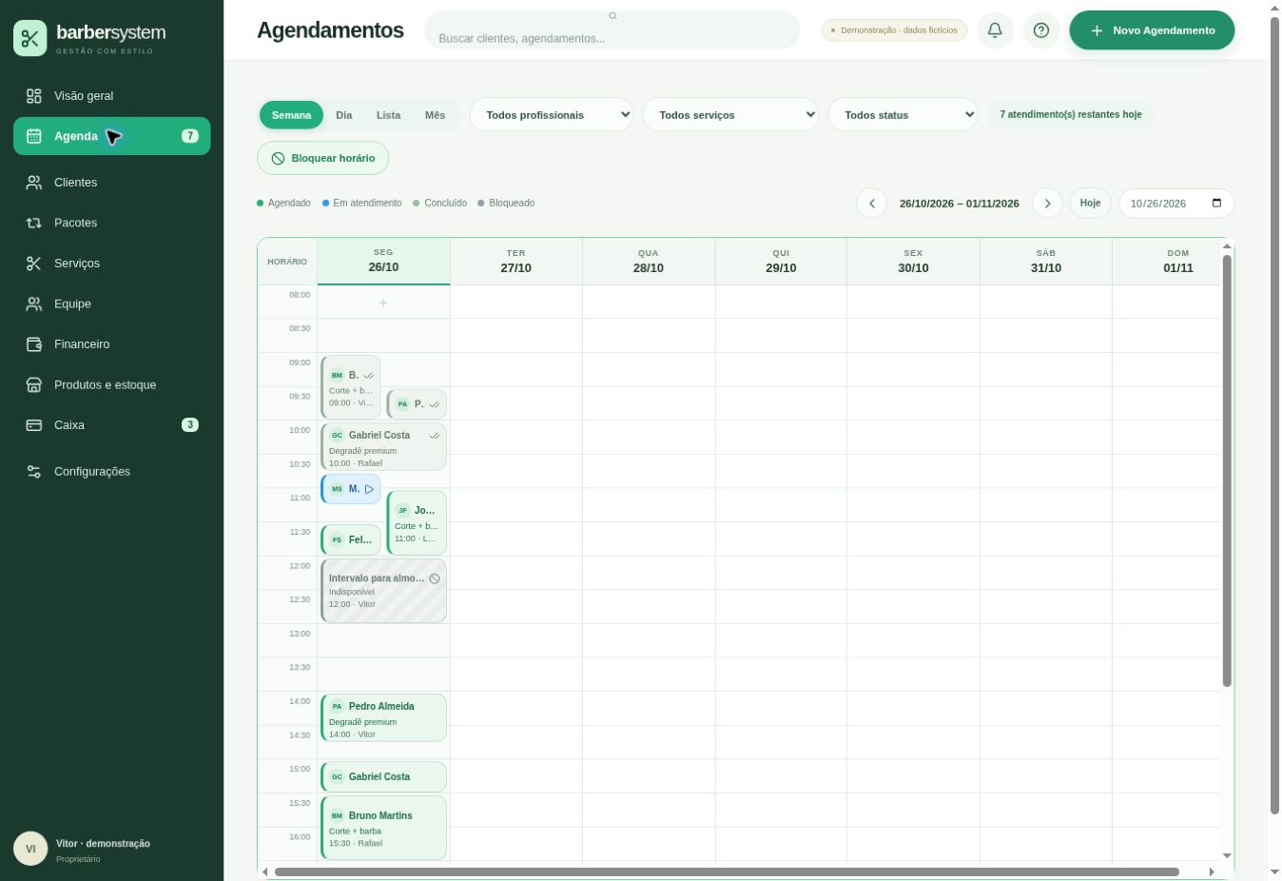Open the Todos serviços dropdown
1282x881 pixels.
click(730, 115)
